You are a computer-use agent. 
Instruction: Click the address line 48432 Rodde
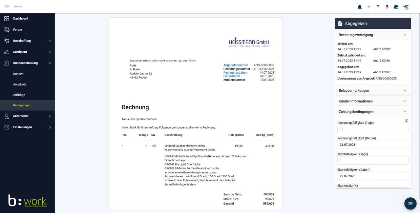click(138, 78)
